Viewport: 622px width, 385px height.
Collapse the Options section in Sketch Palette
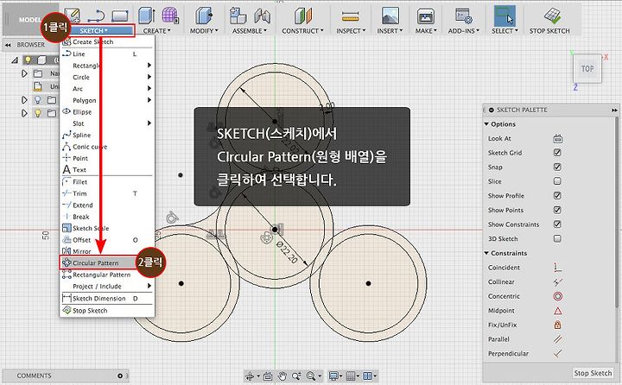(486, 124)
